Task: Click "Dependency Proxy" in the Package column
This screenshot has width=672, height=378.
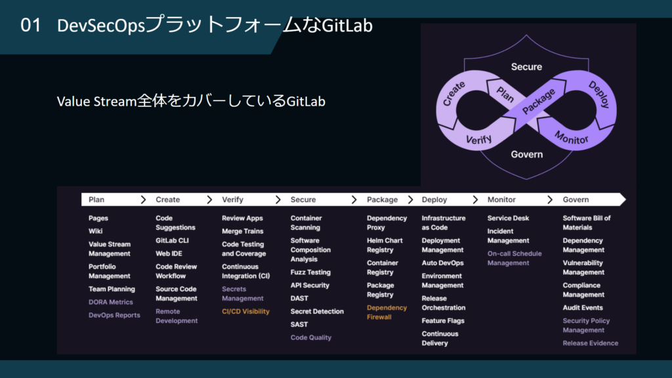Action: point(387,223)
